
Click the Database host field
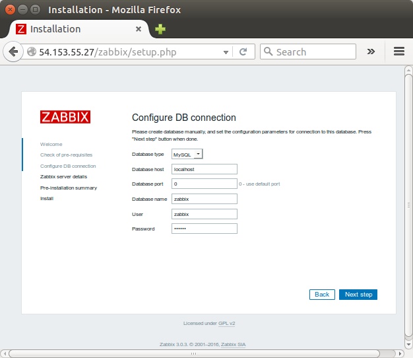(204, 169)
